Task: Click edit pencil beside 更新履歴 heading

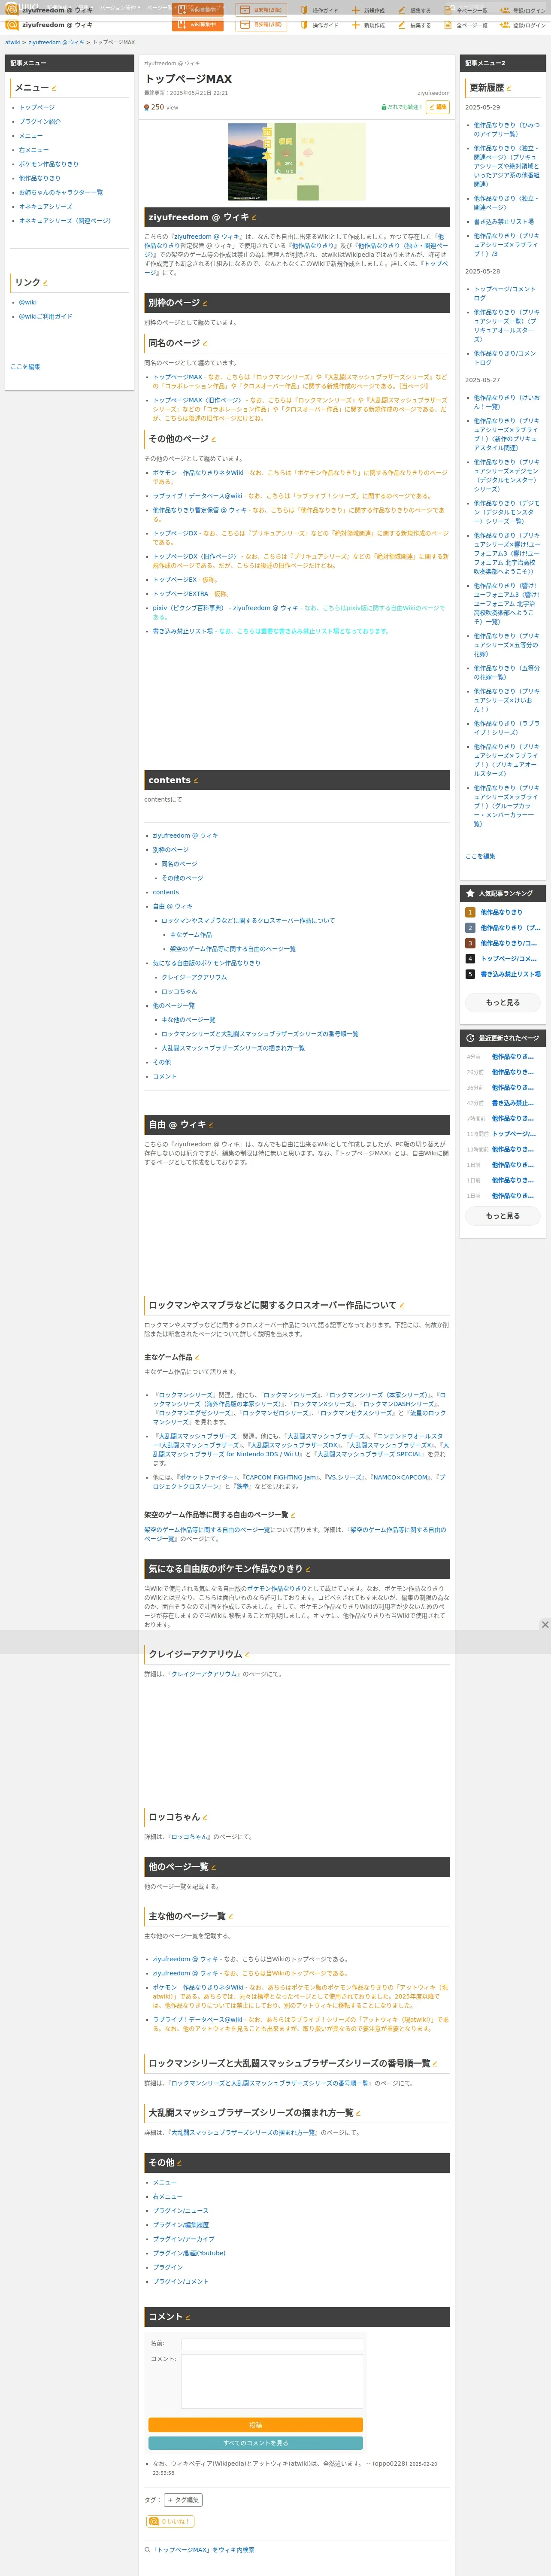Action: [509, 88]
